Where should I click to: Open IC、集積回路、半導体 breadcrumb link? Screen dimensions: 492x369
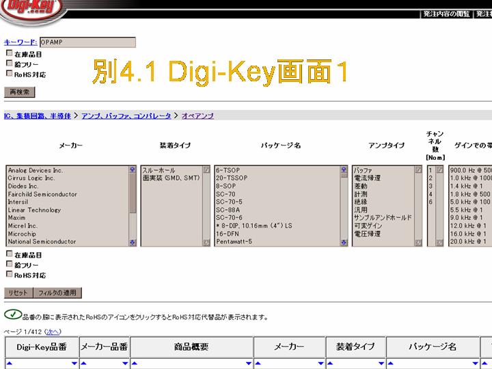coord(38,115)
